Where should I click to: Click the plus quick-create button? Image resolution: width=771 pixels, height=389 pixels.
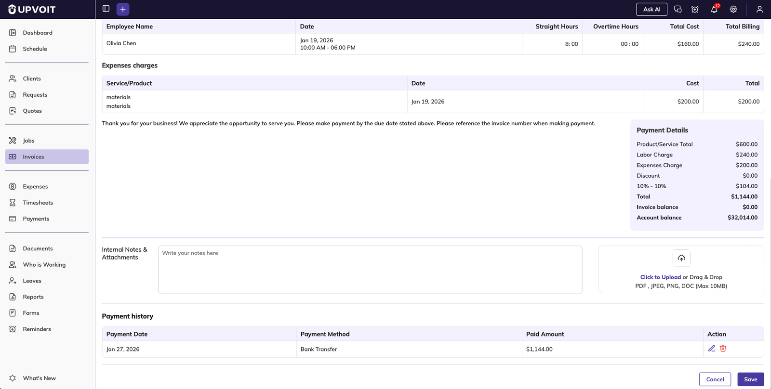click(x=123, y=9)
